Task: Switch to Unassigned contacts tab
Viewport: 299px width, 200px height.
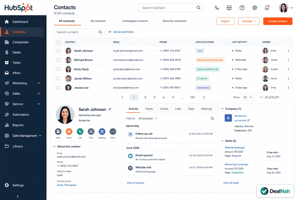Action: point(135,21)
